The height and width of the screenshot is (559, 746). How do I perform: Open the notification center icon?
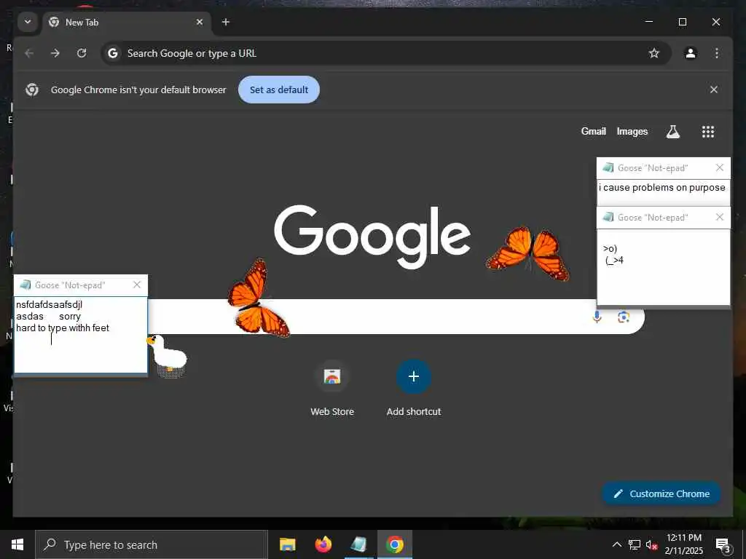tap(723, 544)
